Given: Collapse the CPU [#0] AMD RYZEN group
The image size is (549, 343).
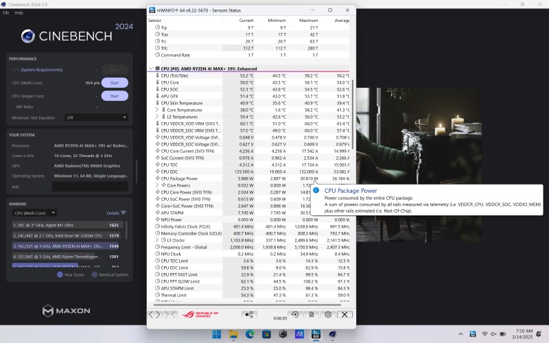Looking at the screenshot, I should pyautogui.click(x=151, y=69).
